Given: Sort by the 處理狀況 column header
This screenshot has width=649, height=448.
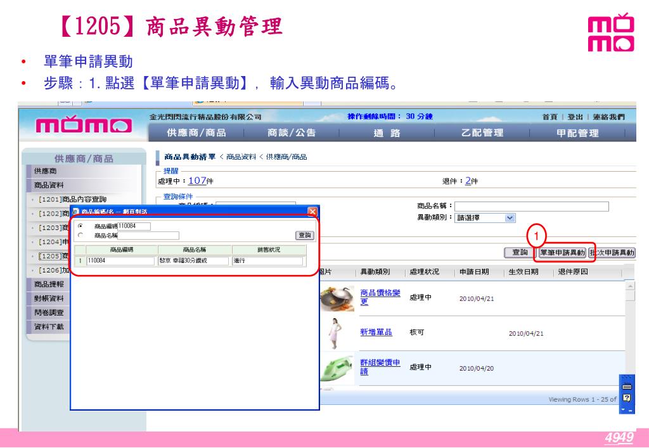Looking at the screenshot, I should coord(424,272).
